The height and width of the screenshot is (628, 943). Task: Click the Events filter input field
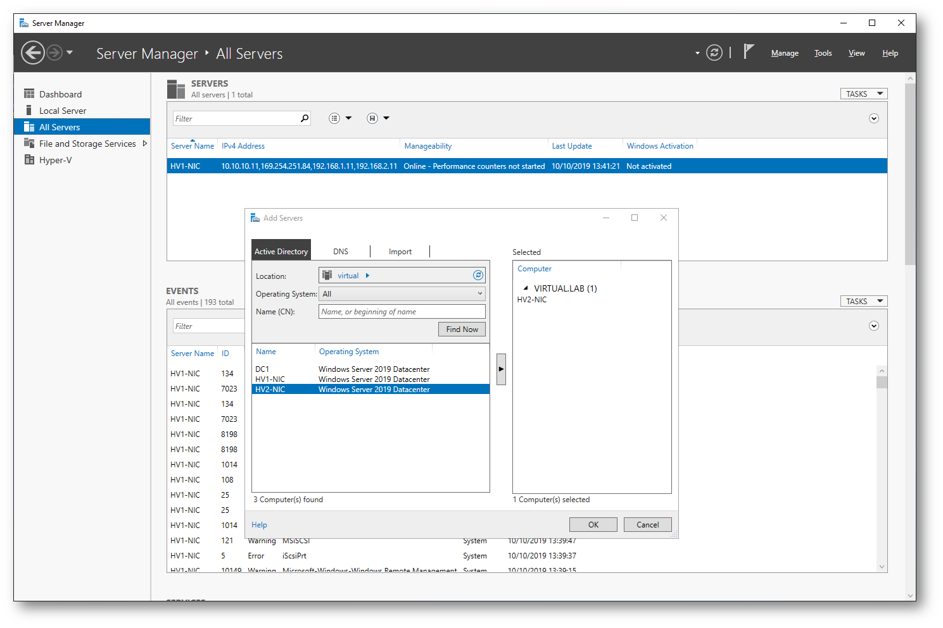[209, 326]
